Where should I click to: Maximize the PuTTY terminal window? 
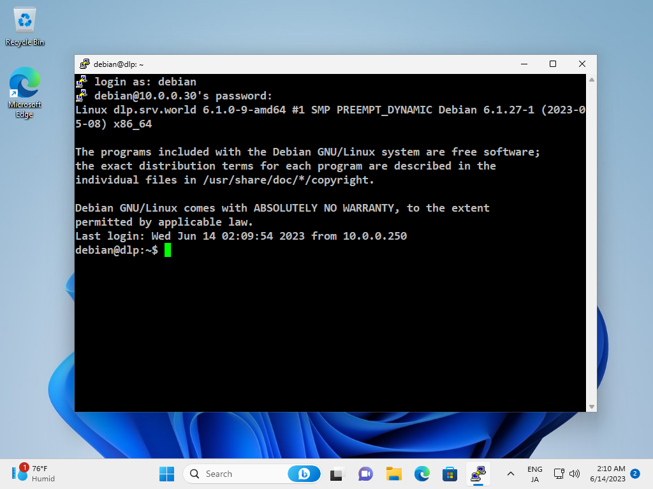pos(553,64)
